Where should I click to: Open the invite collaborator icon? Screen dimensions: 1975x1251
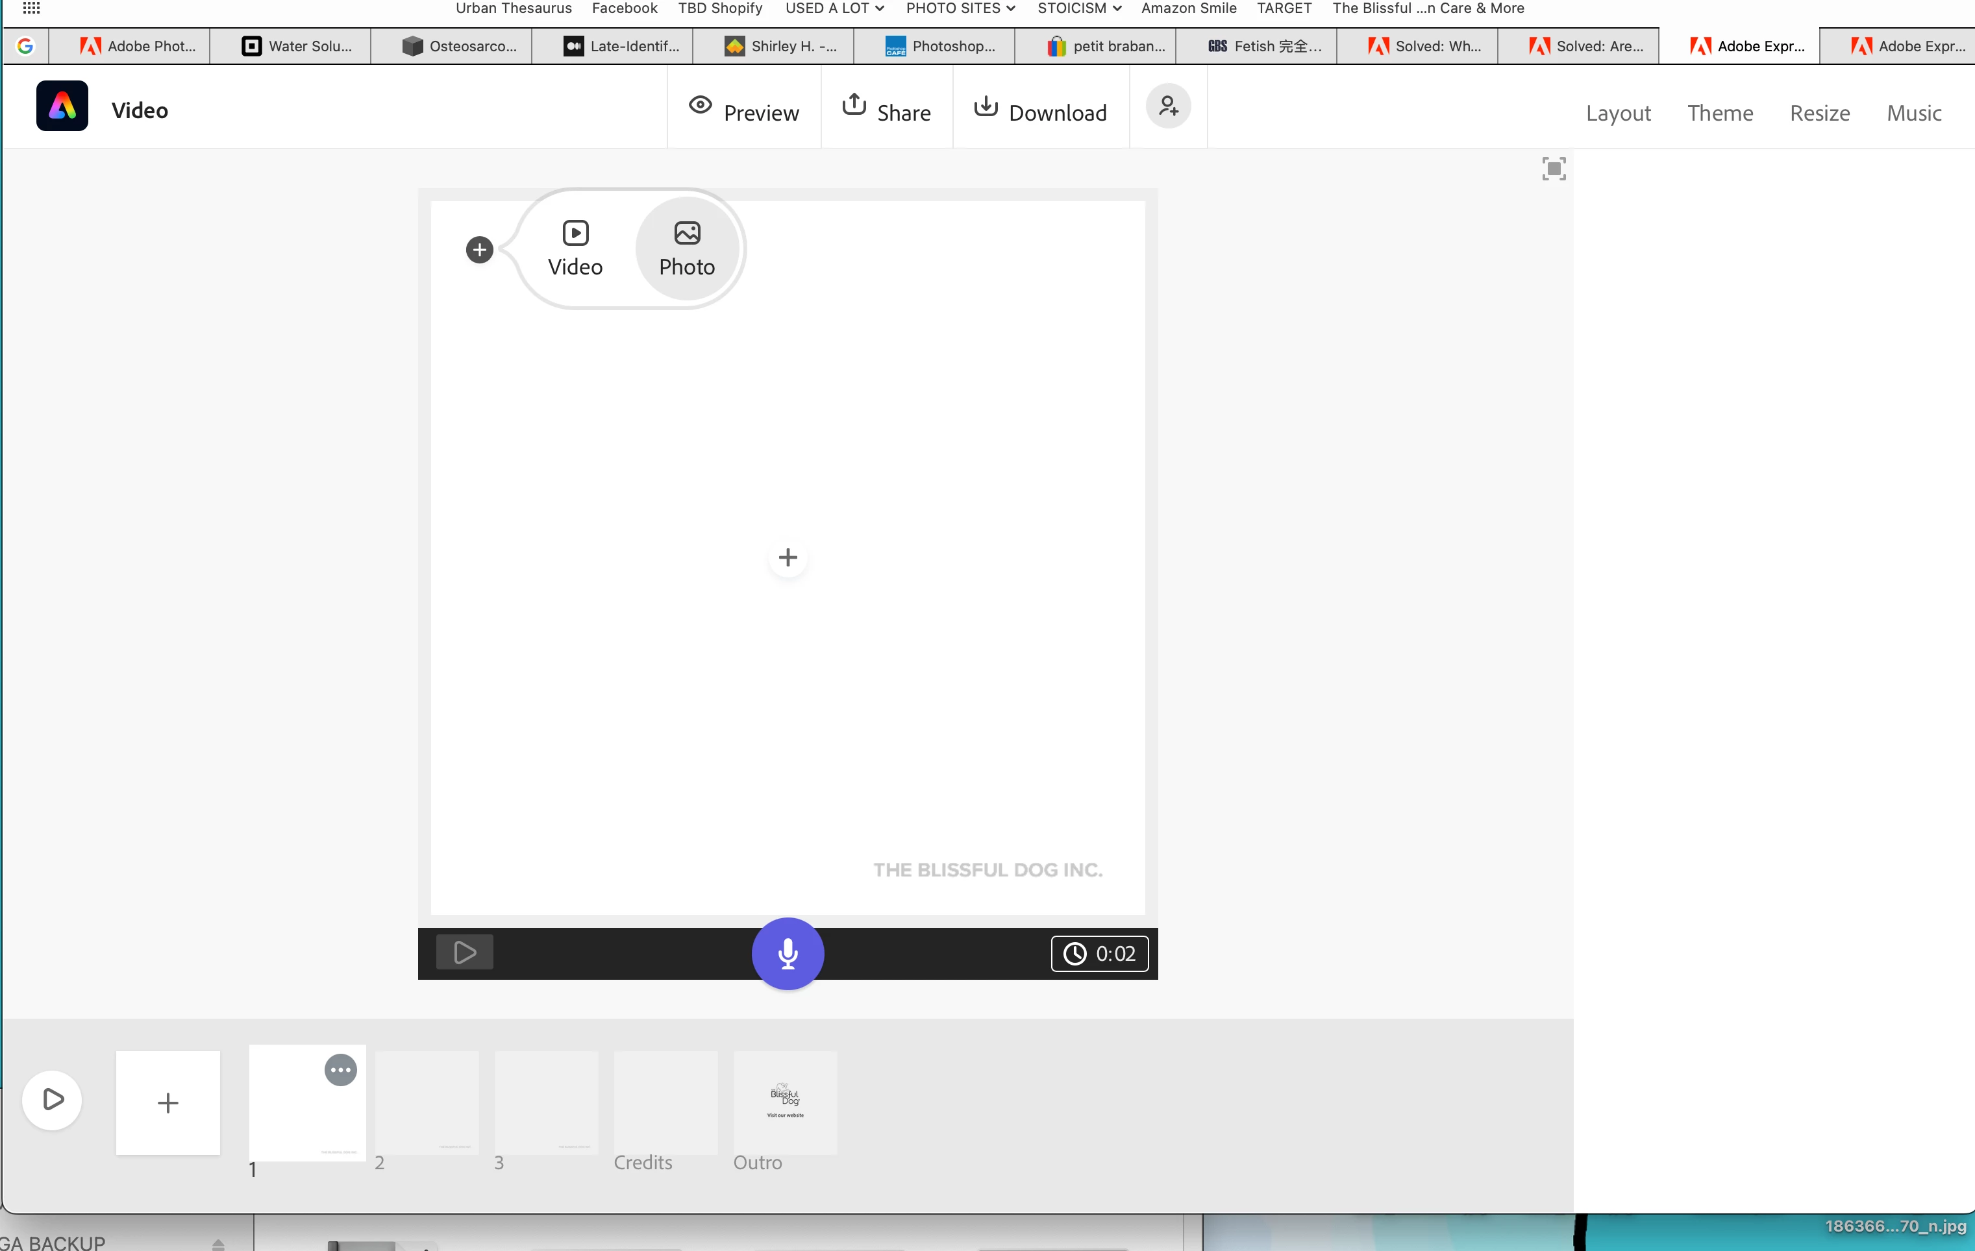pos(1168,106)
